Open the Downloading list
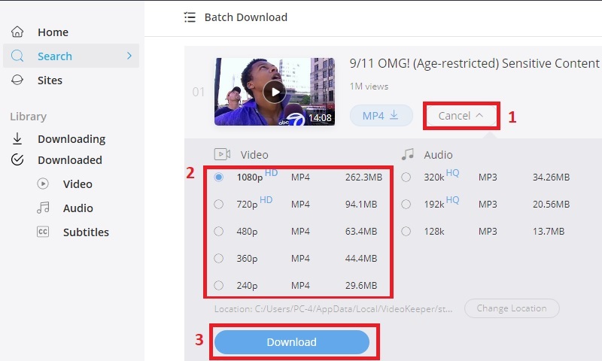This screenshot has height=361, width=602. (x=71, y=139)
